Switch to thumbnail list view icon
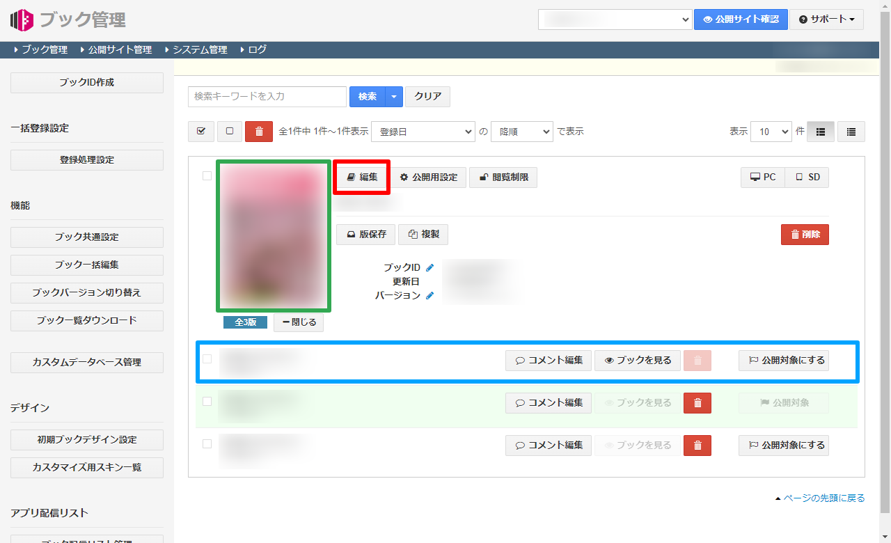The image size is (891, 543). click(821, 132)
